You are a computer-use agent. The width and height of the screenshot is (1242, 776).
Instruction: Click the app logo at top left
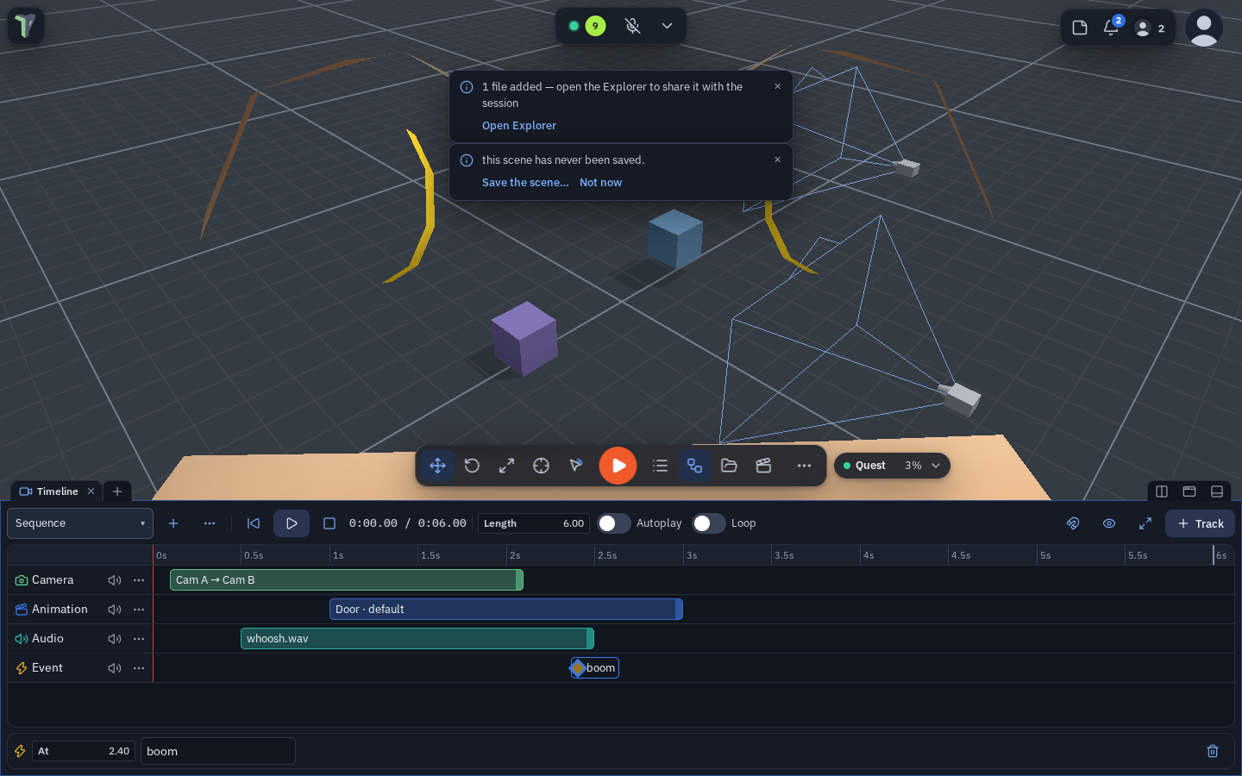click(x=26, y=26)
